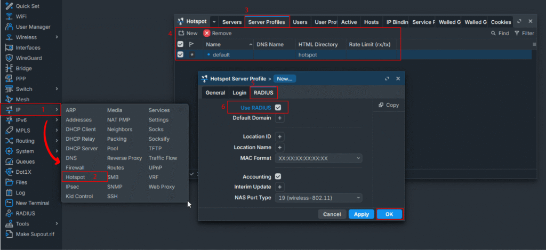This screenshot has width=546, height=250.
Task: Toggle the Accounting checkbox
Action: [x=278, y=176]
